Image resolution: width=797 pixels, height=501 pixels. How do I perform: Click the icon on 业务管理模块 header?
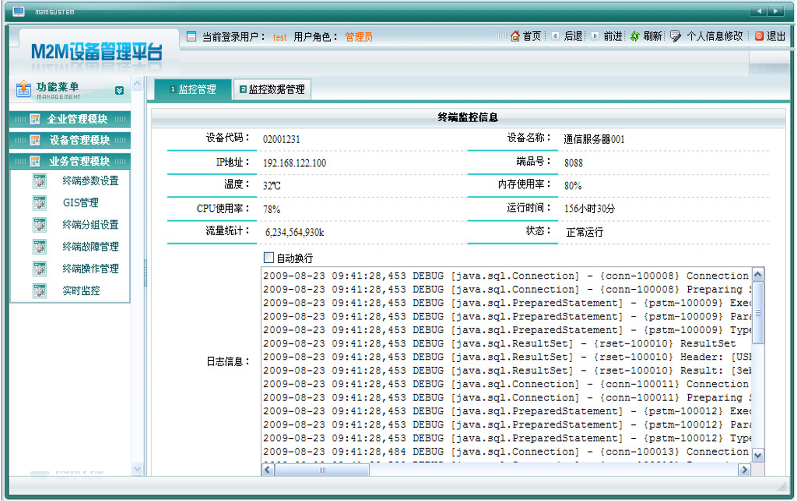[x=35, y=161]
